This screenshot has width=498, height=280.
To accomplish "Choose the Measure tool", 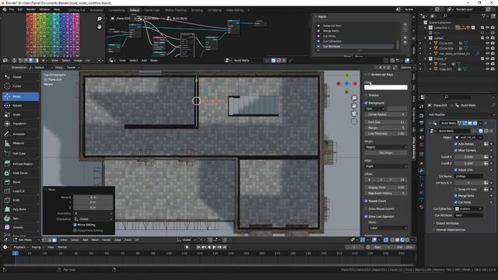I will point(20,143).
